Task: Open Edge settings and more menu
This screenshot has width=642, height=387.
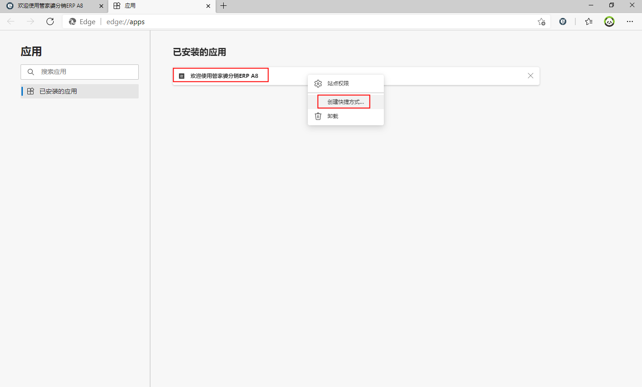Action: click(x=630, y=21)
